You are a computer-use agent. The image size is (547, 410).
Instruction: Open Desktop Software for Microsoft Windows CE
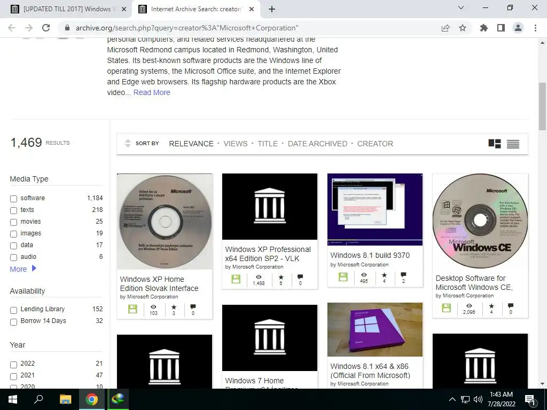[474, 283]
